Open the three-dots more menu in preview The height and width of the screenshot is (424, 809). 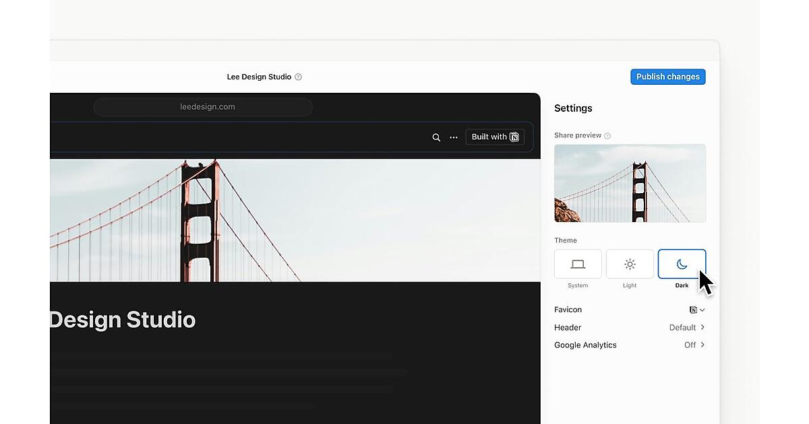[x=454, y=137]
